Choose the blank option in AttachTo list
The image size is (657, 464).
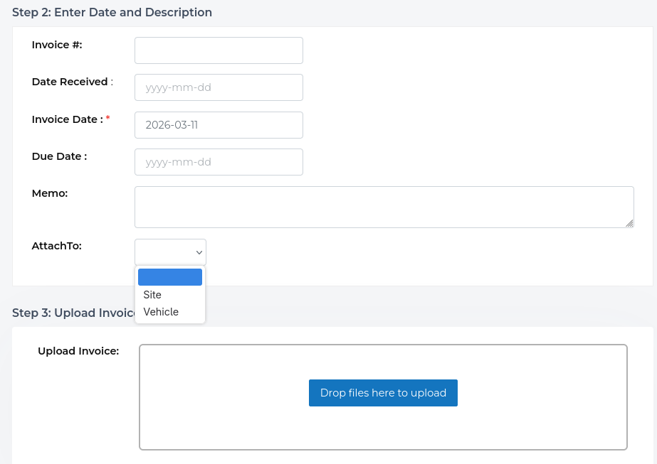[x=170, y=276]
